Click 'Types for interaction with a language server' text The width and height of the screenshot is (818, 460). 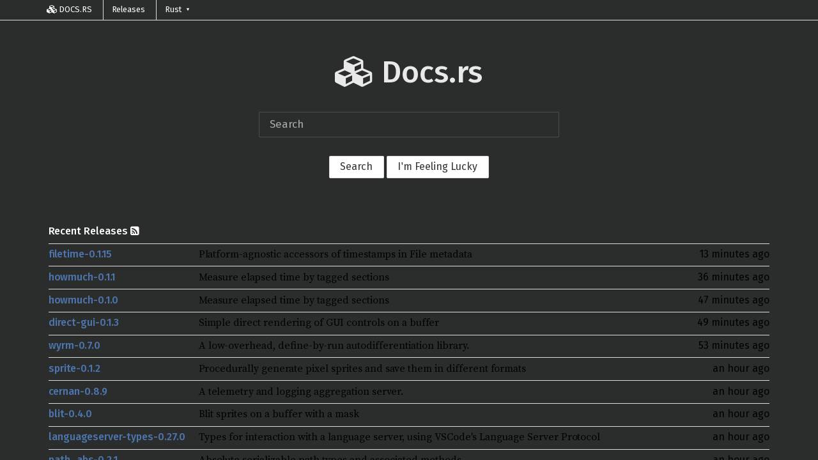coord(399,437)
